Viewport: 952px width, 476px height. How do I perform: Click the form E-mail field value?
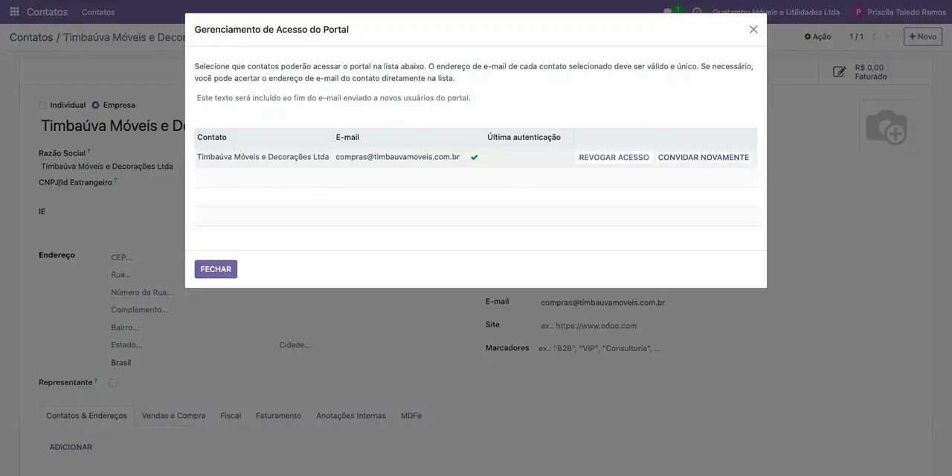pos(603,303)
